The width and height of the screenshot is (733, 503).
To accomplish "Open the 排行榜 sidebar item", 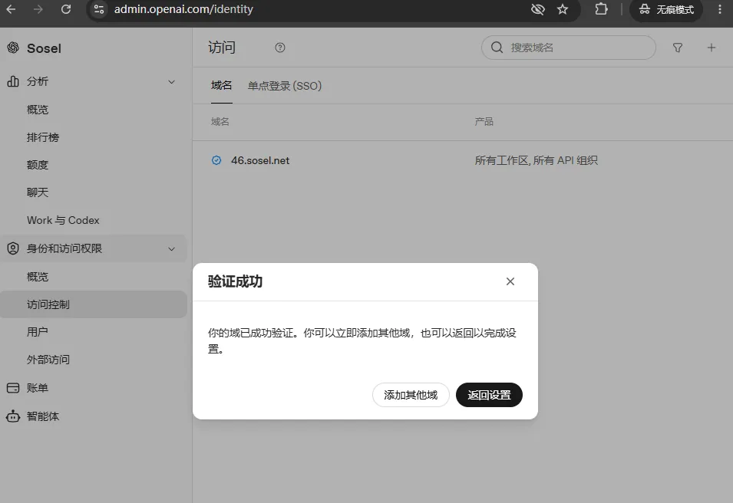I will pyautogui.click(x=43, y=137).
